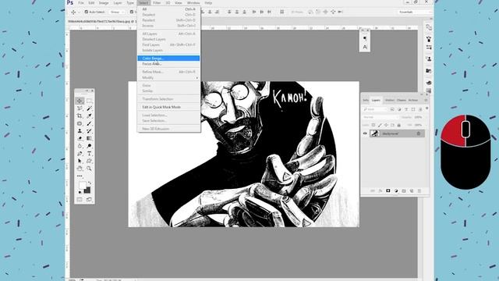Select the Quick Selection tool
499x281 pixels.
[89, 108]
